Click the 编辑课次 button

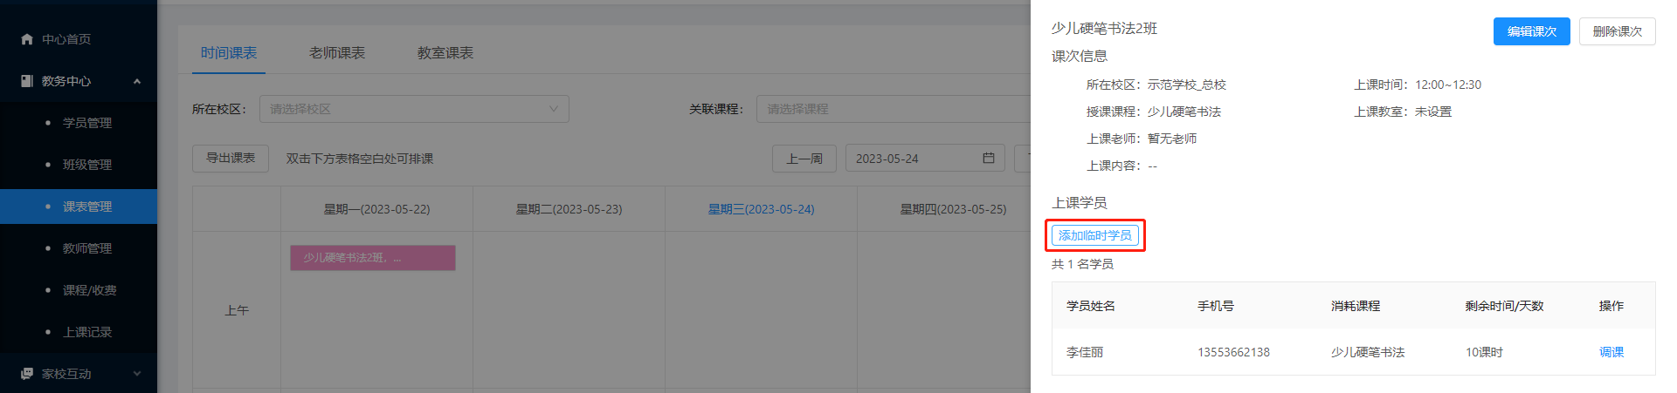(1532, 31)
